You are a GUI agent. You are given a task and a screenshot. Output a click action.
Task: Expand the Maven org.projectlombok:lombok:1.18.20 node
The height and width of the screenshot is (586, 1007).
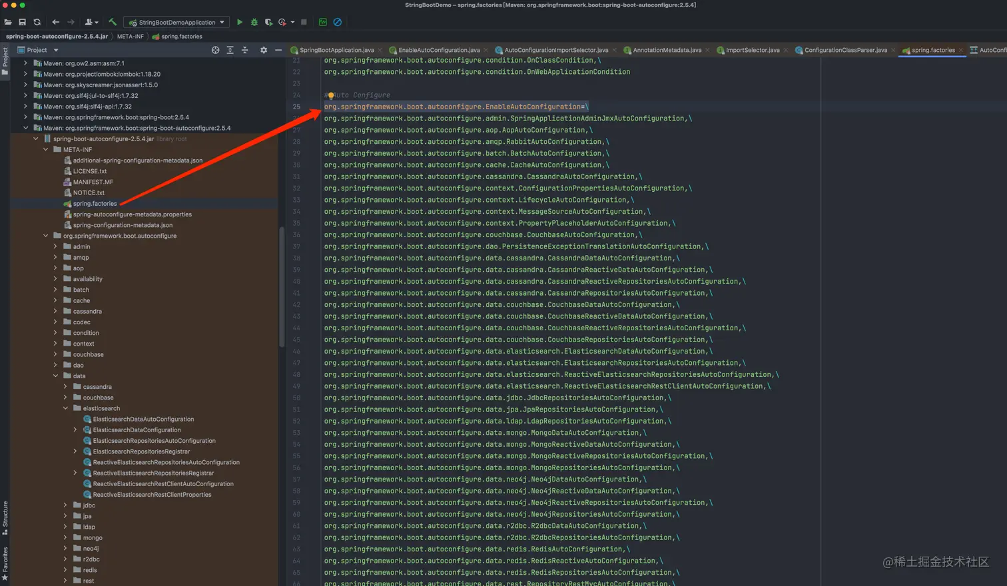tap(25, 74)
